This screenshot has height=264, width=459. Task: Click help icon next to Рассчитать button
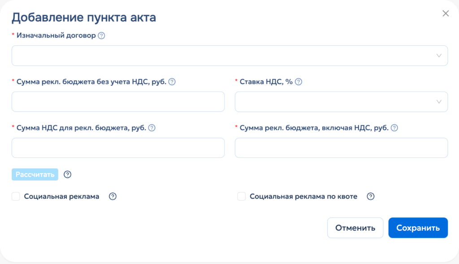[68, 174]
